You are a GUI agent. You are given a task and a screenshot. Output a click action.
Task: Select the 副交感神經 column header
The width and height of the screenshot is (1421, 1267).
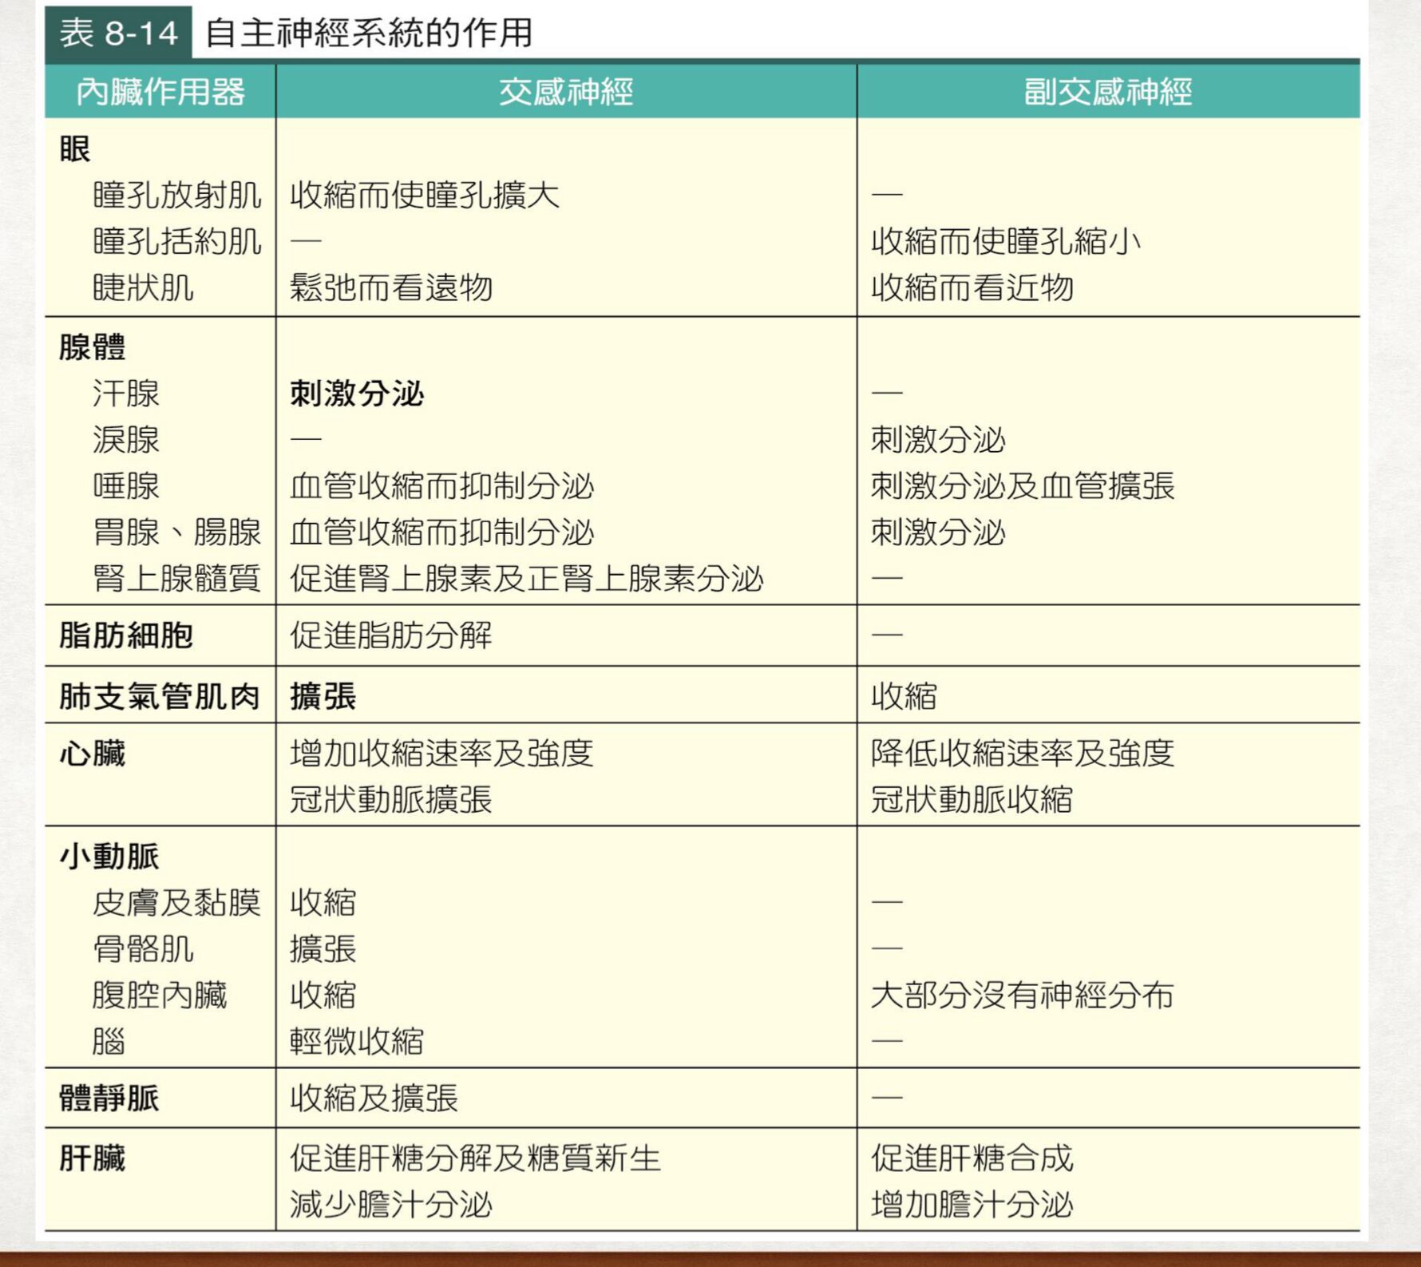pyautogui.click(x=1107, y=92)
